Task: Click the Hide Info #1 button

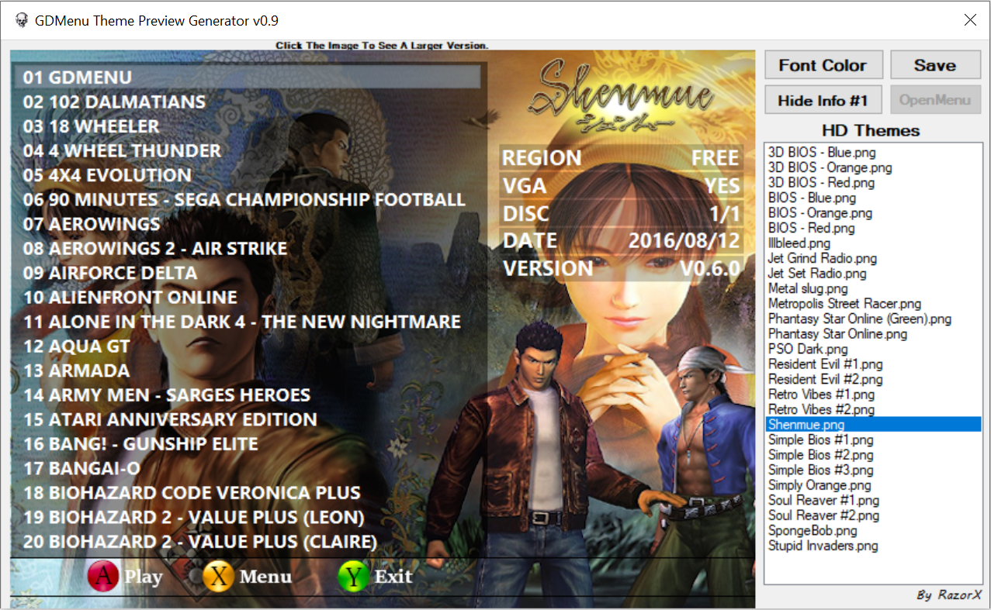Action: coord(824,100)
